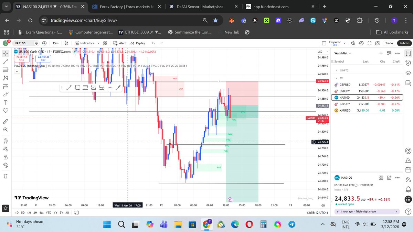Take a chart snapshot with camera icon
Image resolution: width=413 pixels, height=232 pixels.
(378, 43)
